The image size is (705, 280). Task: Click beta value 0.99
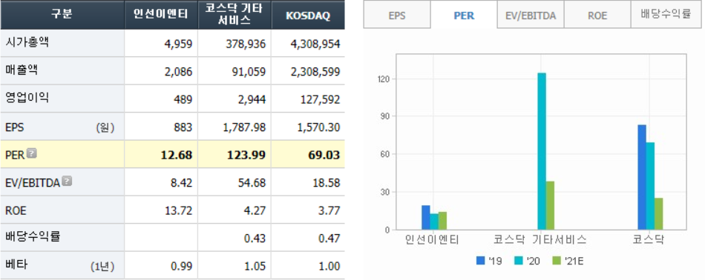[181, 266]
